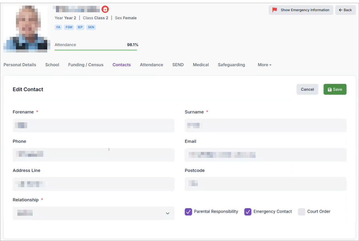This screenshot has height=241, width=359.
Task: Expand the More menu
Action: point(264,65)
